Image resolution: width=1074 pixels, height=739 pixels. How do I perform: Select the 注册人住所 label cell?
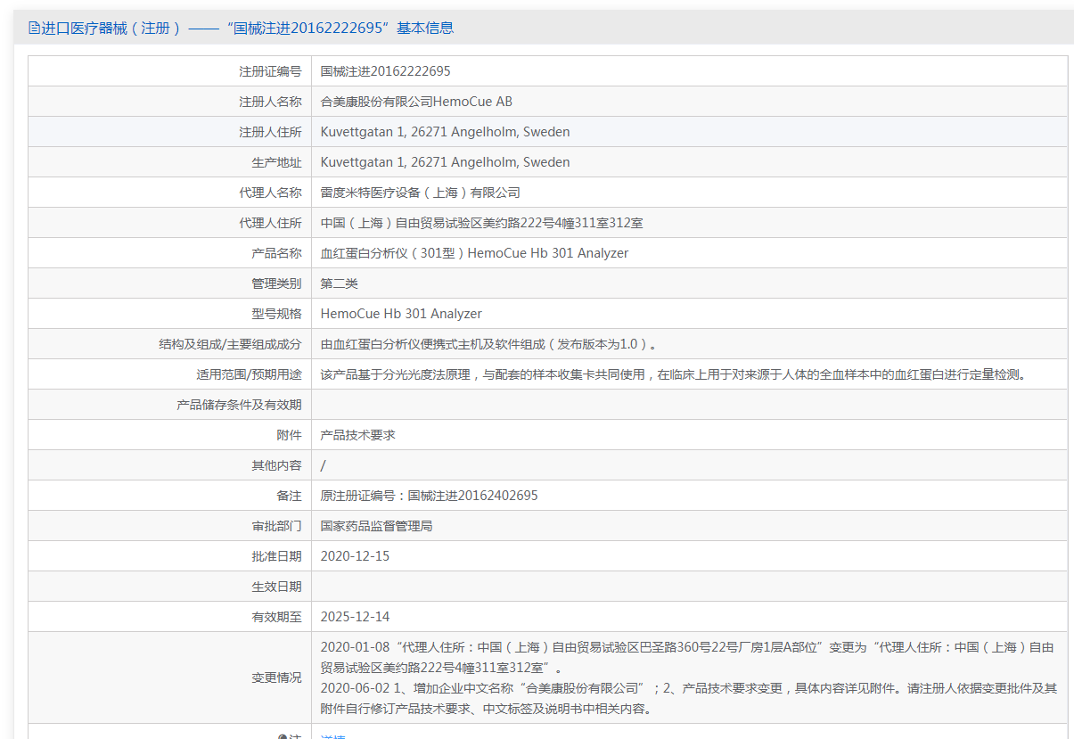pos(169,132)
